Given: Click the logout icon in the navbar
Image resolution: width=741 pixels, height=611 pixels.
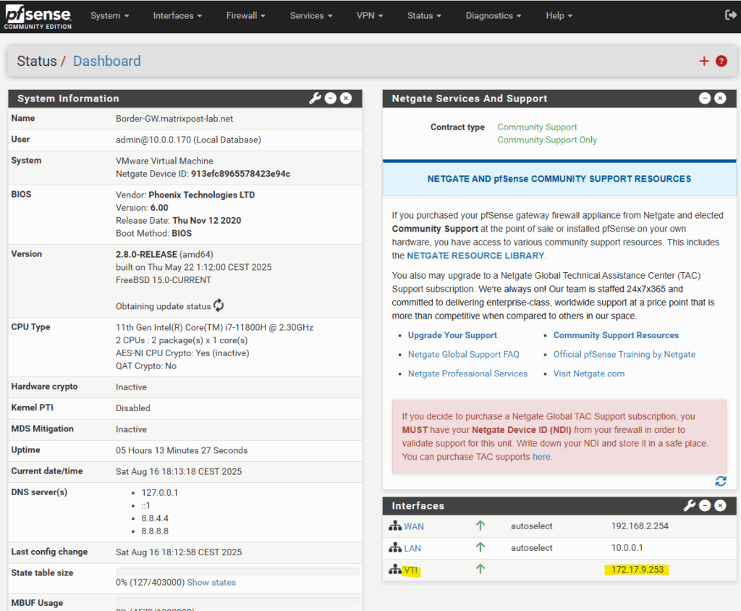Looking at the screenshot, I should (730, 15).
